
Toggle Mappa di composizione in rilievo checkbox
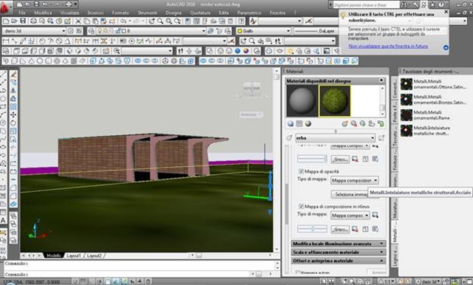pyautogui.click(x=301, y=207)
